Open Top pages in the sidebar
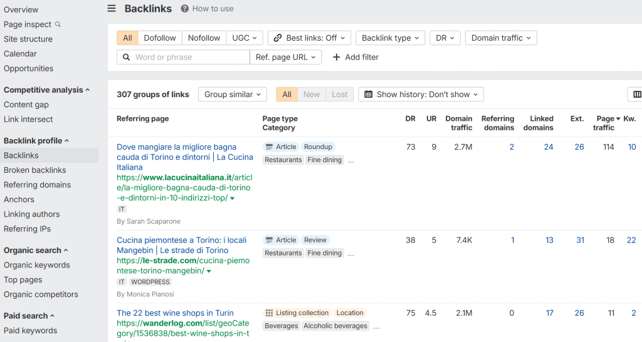The width and height of the screenshot is (642, 342). click(x=23, y=280)
